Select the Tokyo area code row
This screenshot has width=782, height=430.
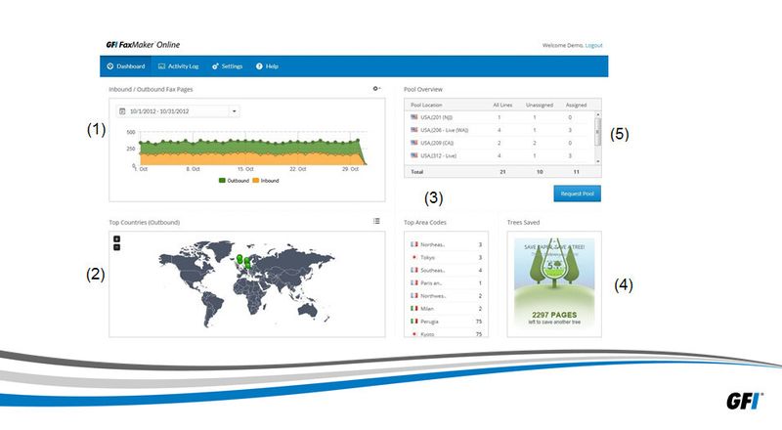tap(447, 258)
